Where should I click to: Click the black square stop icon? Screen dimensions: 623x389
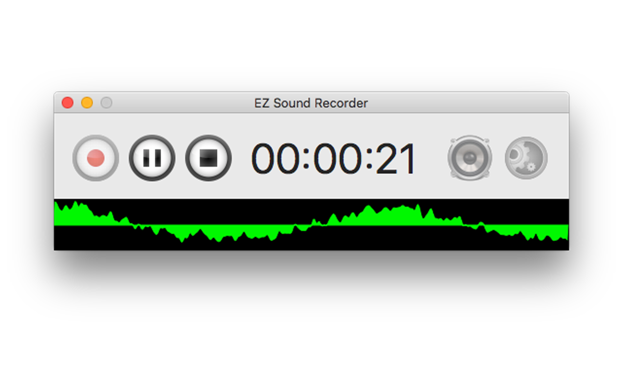click(x=208, y=158)
